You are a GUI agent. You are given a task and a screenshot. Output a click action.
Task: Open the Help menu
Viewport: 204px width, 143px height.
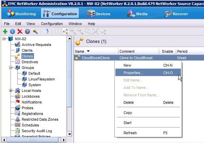pos(91,24)
